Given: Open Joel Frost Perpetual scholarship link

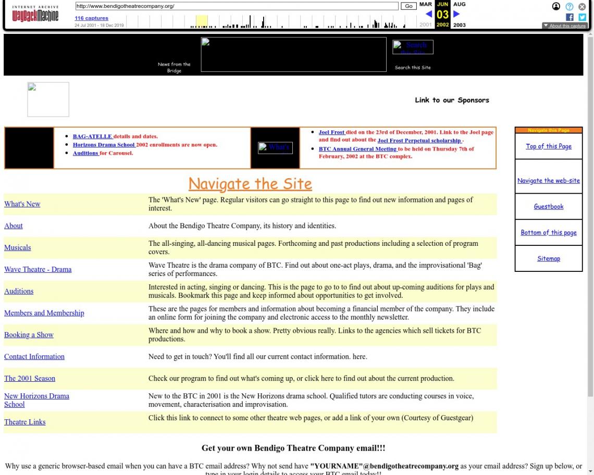Looking at the screenshot, I should [x=419, y=141].
